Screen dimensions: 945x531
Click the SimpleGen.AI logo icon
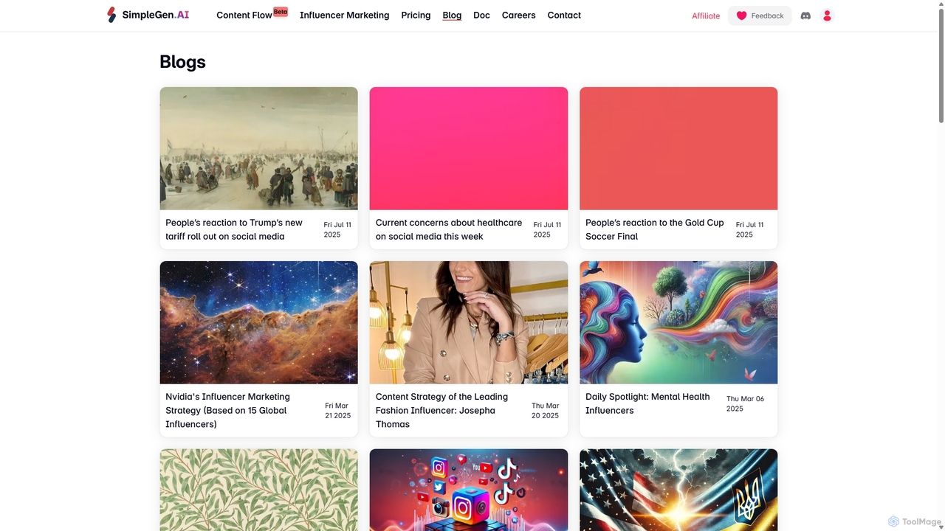coord(111,15)
